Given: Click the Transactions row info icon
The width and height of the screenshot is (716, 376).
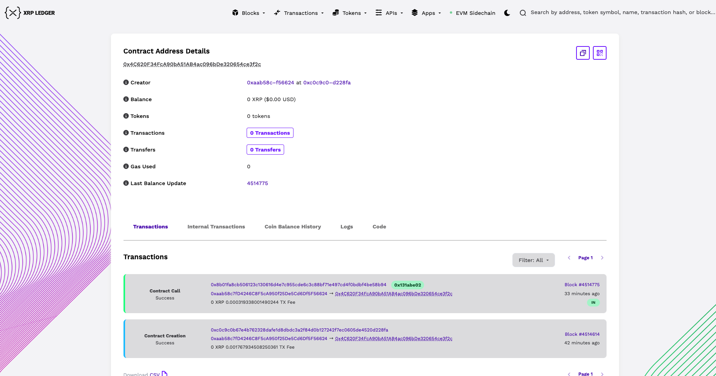Looking at the screenshot, I should [x=126, y=133].
